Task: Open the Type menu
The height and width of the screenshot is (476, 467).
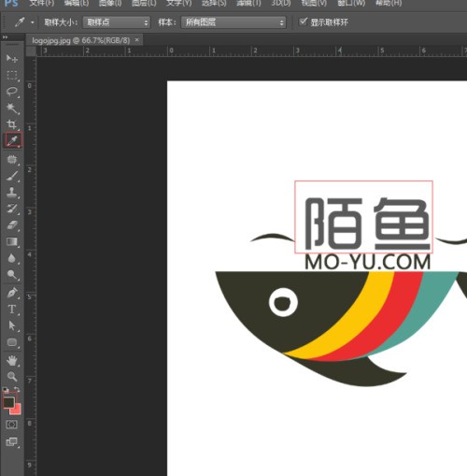Action: [x=178, y=3]
